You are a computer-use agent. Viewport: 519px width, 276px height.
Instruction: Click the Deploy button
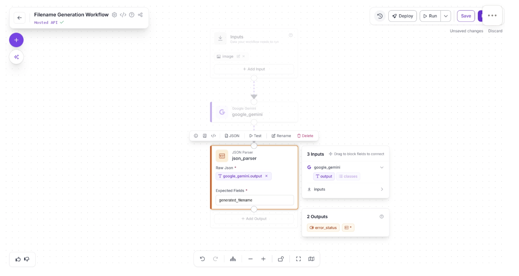point(402,16)
